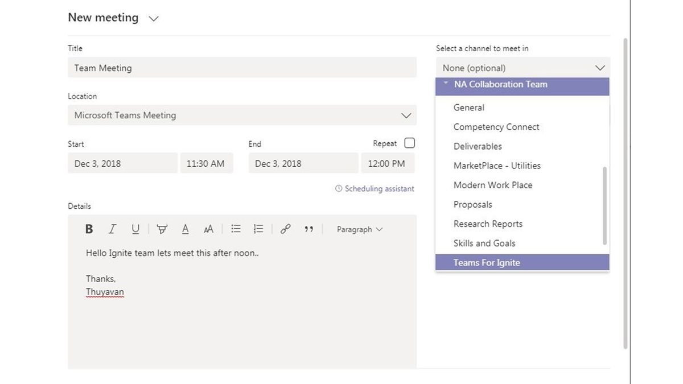Click the misspelled word Thuyavan
The image size is (683, 384).
point(105,292)
